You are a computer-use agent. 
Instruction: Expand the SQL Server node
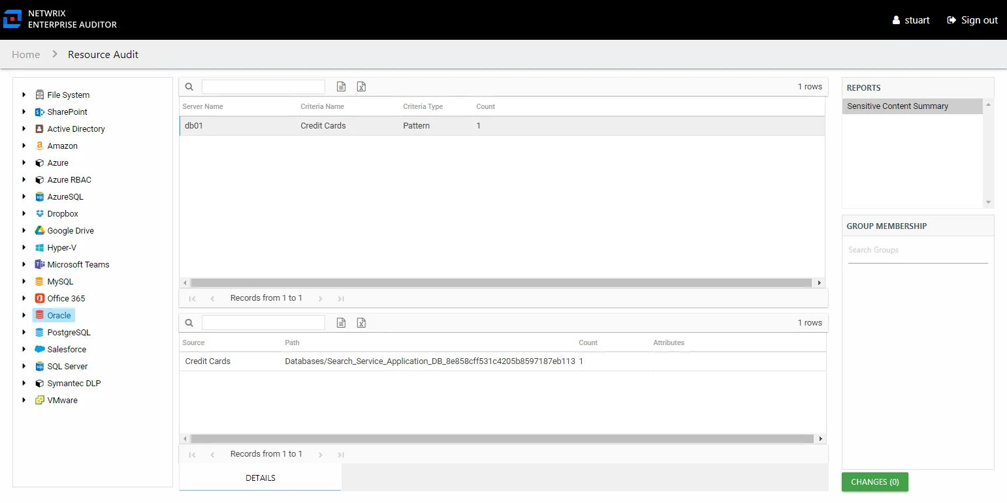click(24, 366)
